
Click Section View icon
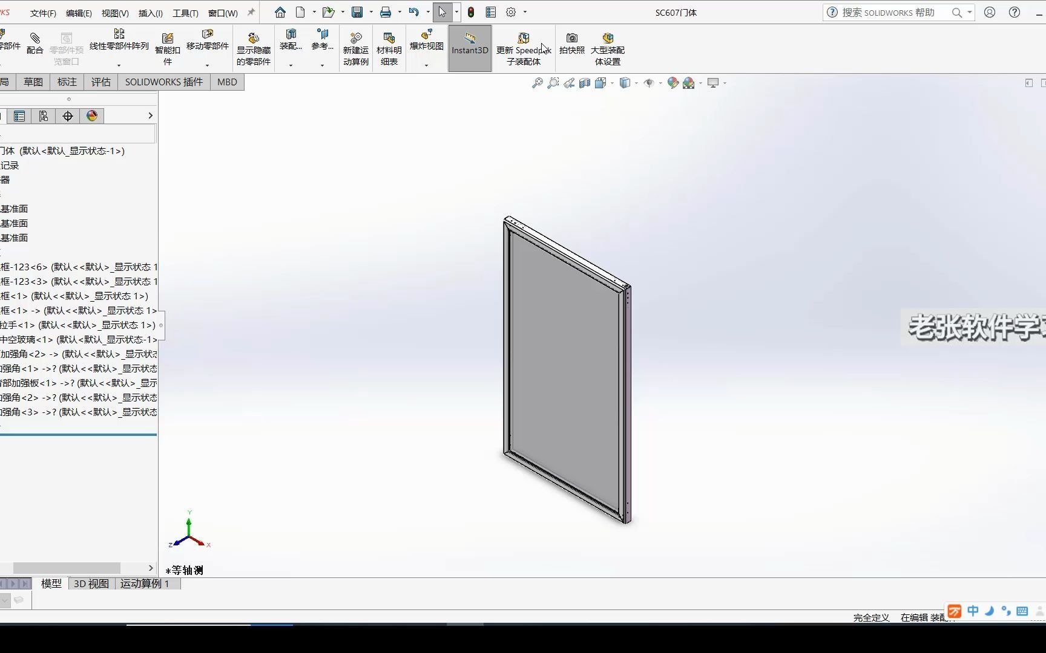(585, 83)
